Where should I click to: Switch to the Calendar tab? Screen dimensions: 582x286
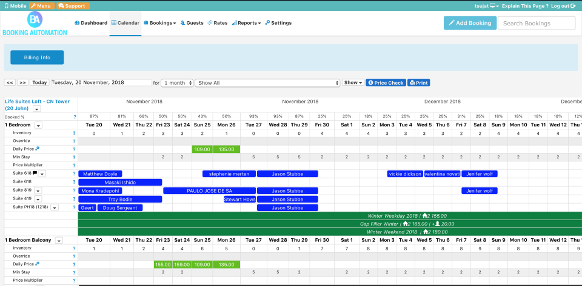[125, 23]
